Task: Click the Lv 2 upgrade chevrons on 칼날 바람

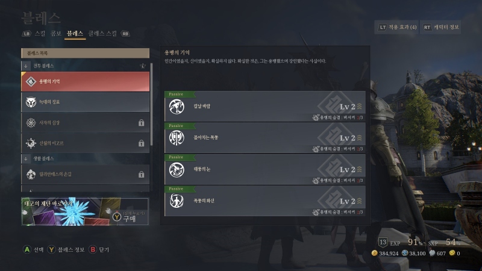Action: point(359,107)
